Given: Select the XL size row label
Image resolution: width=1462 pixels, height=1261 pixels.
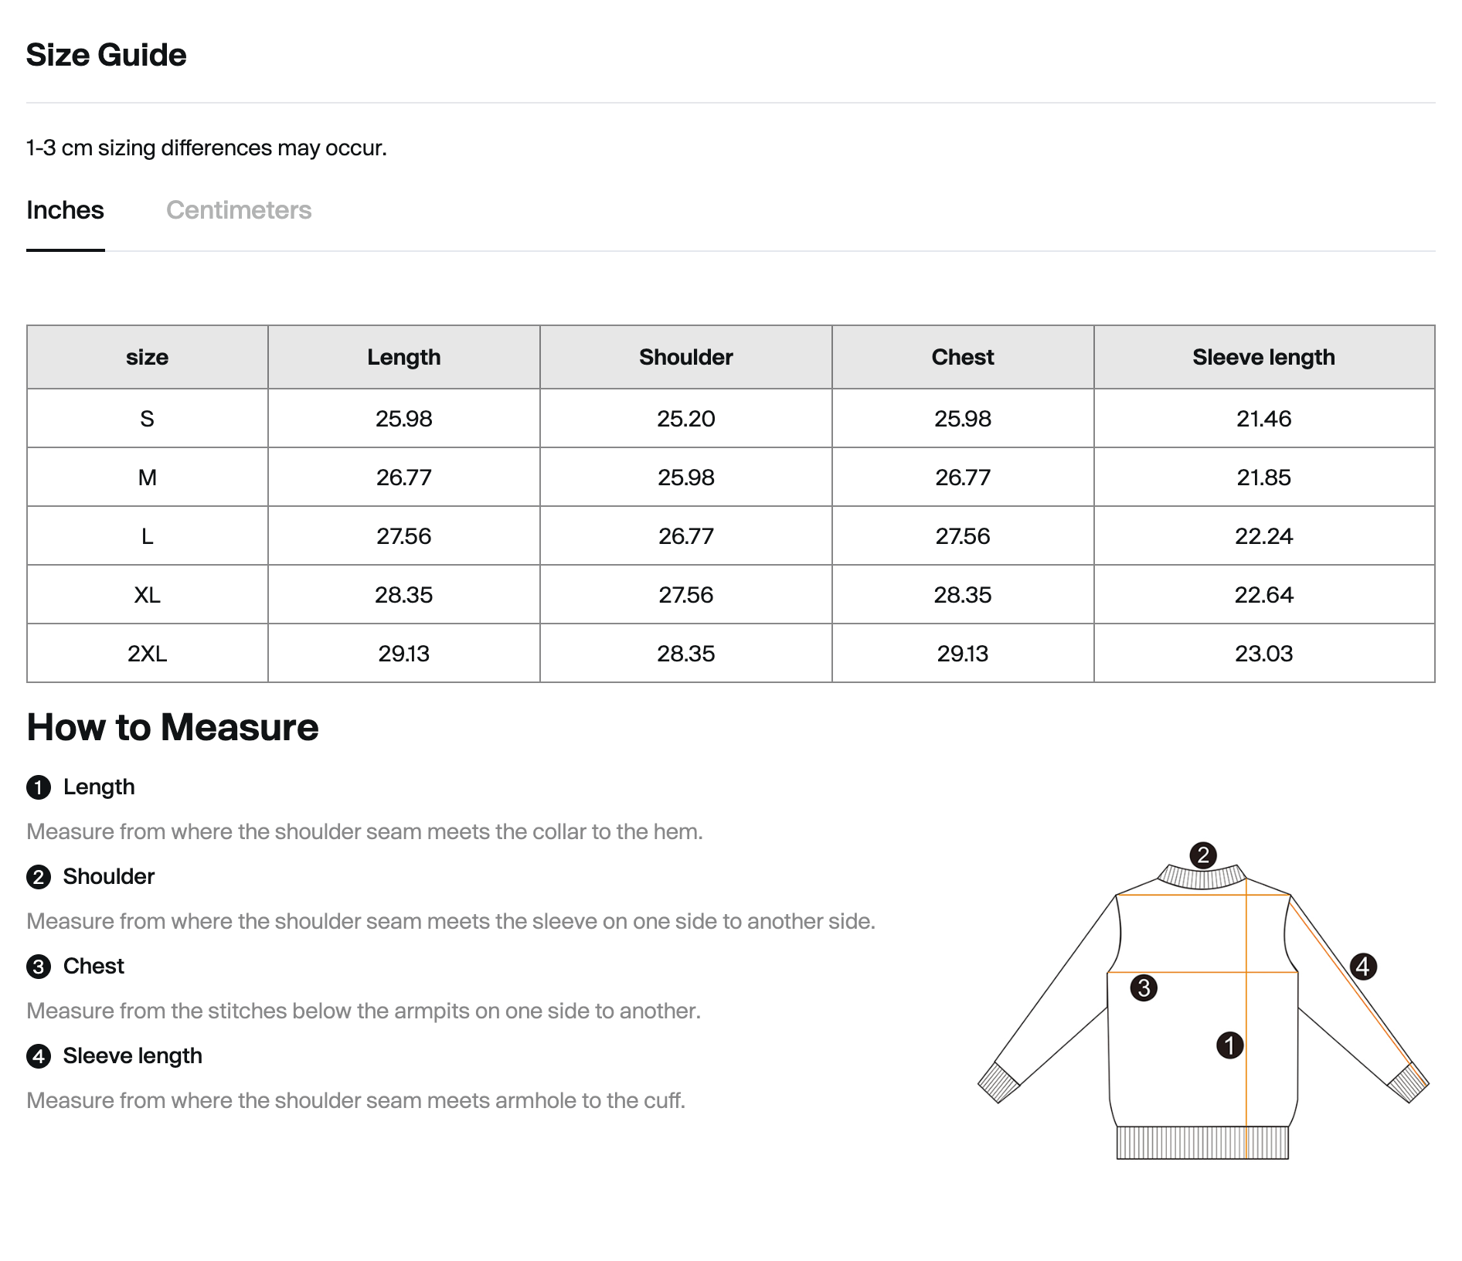Looking at the screenshot, I should coord(147,595).
